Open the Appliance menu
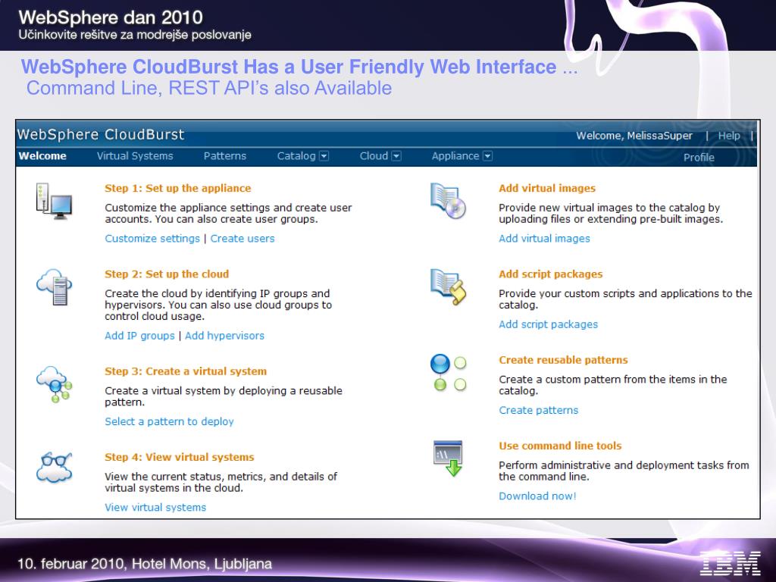776x582 pixels. 455,156
